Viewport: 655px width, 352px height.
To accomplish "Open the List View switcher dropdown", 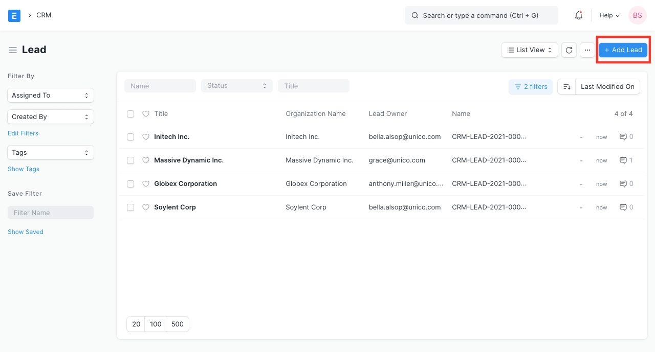I will click(529, 50).
